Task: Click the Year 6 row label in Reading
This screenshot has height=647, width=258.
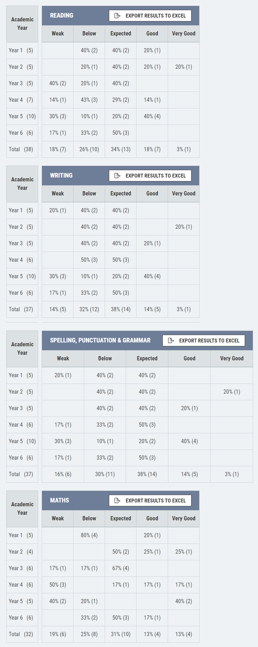Action: pyautogui.click(x=21, y=133)
